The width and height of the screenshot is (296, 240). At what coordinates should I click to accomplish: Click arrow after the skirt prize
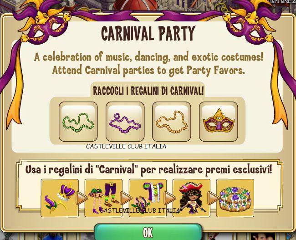(126, 198)
